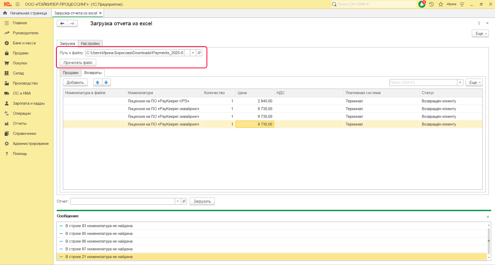Viewport: 495px width, 265px height.
Task: Click the Загрузить button
Action: [x=202, y=201]
